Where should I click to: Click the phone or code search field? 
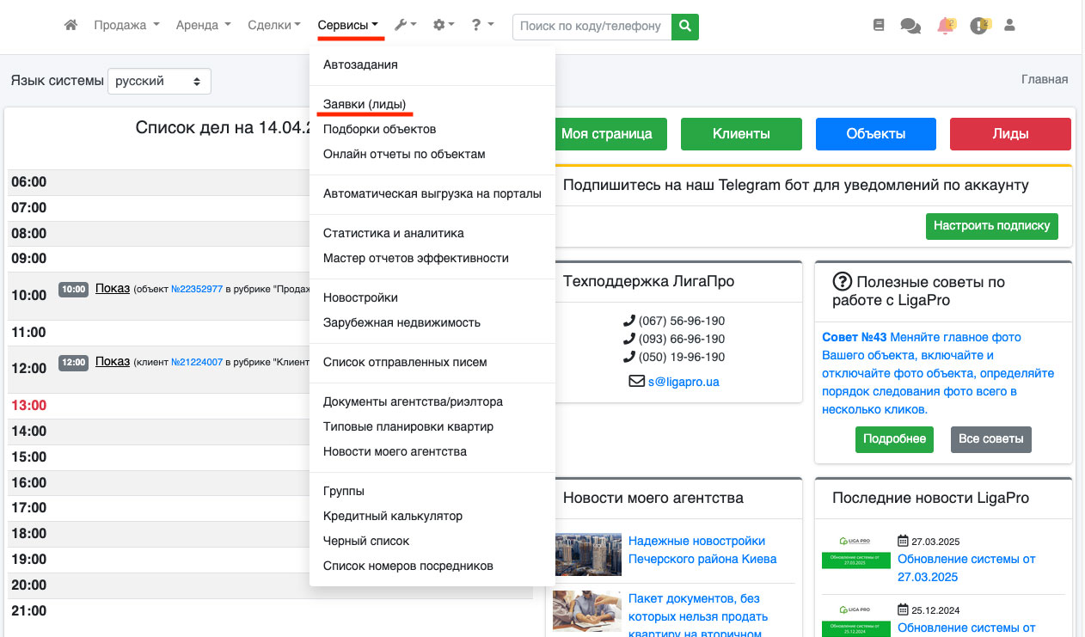592,26
